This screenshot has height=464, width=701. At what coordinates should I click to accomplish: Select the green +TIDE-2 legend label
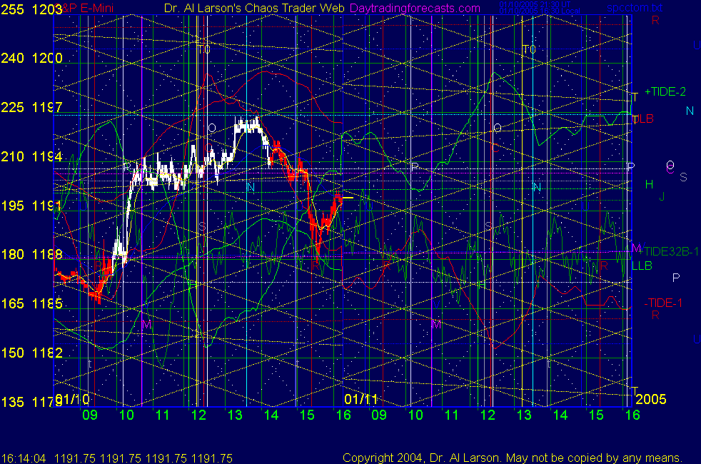[x=665, y=92]
